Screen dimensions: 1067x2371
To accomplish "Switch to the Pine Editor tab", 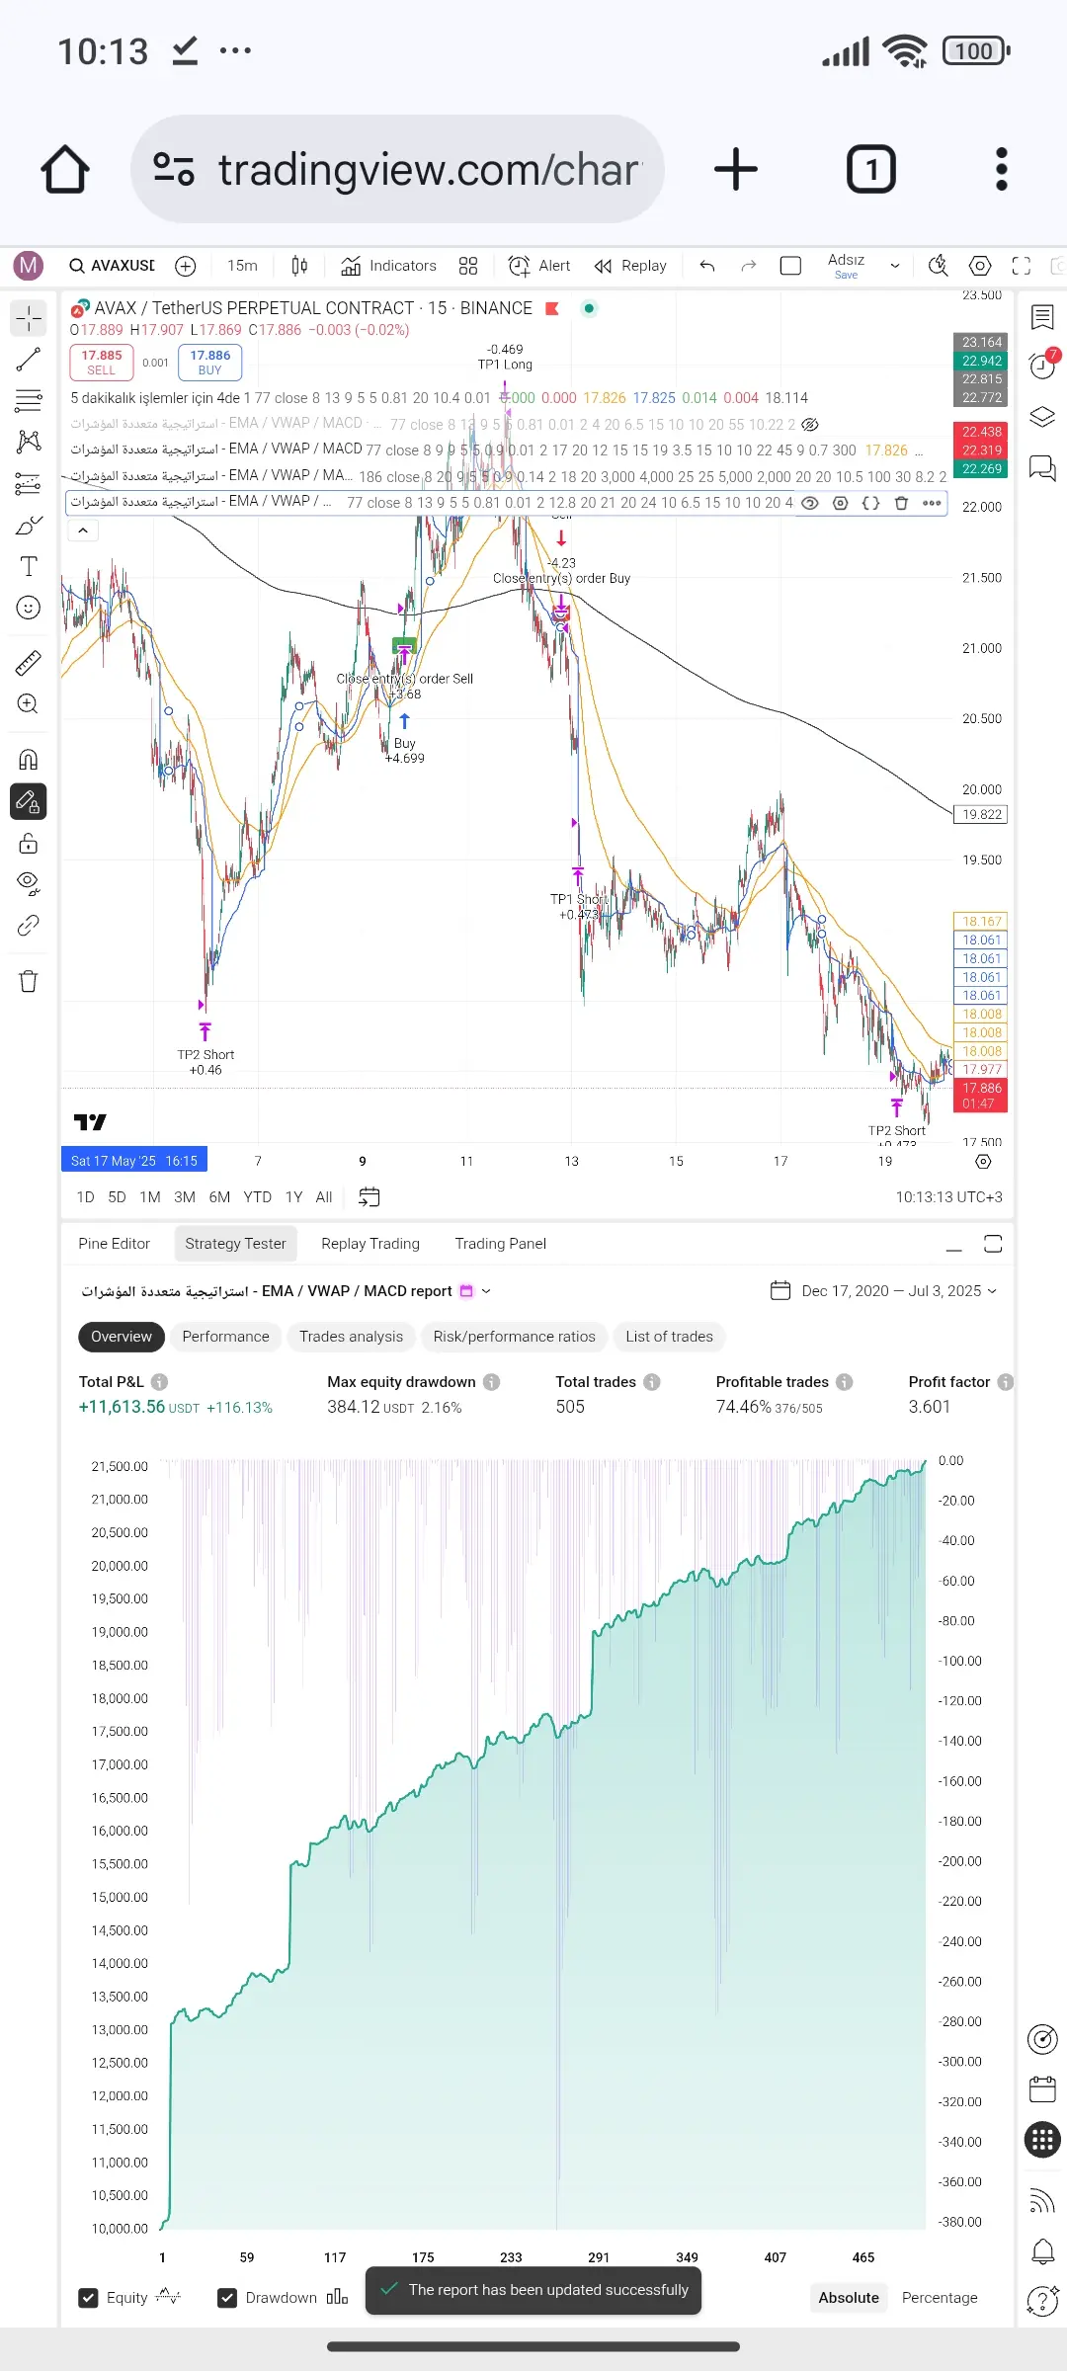I will pyautogui.click(x=115, y=1244).
